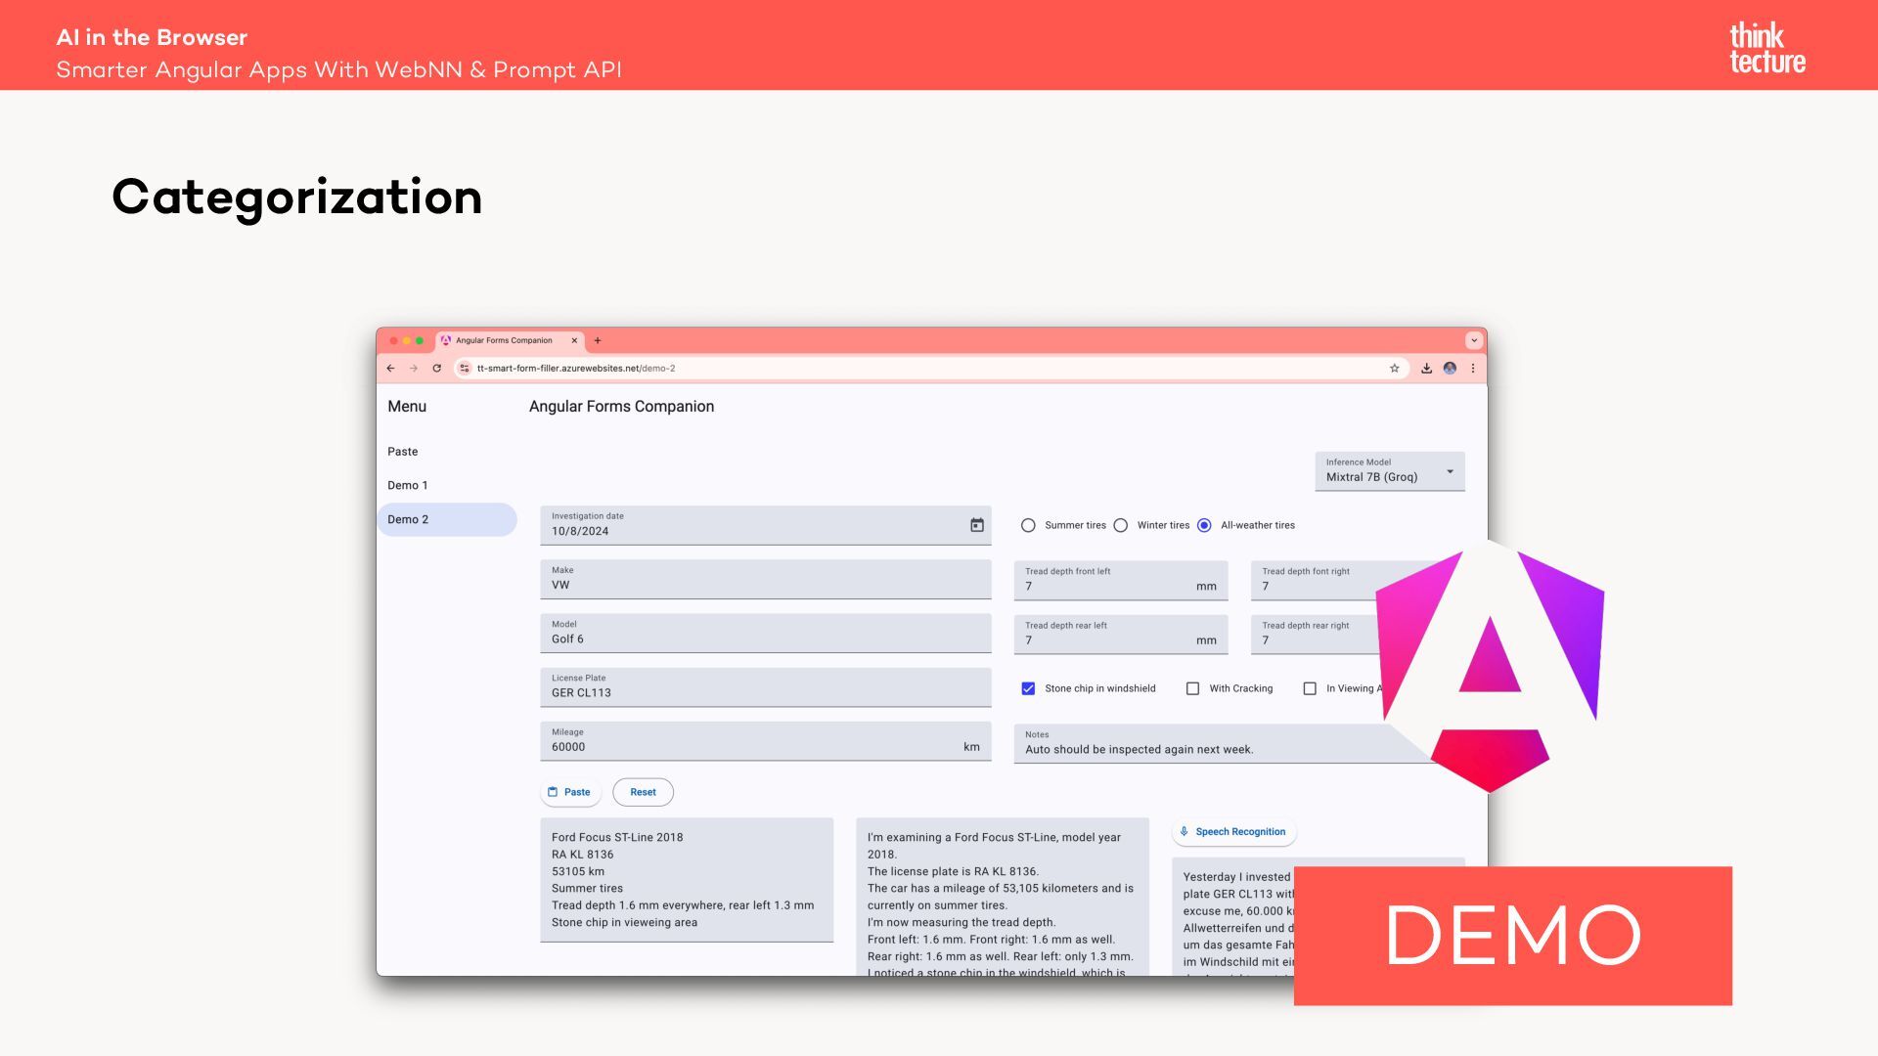Viewport: 1878px width, 1056px height.
Task: Open the Chrome three-dot menu
Action: 1472,369
